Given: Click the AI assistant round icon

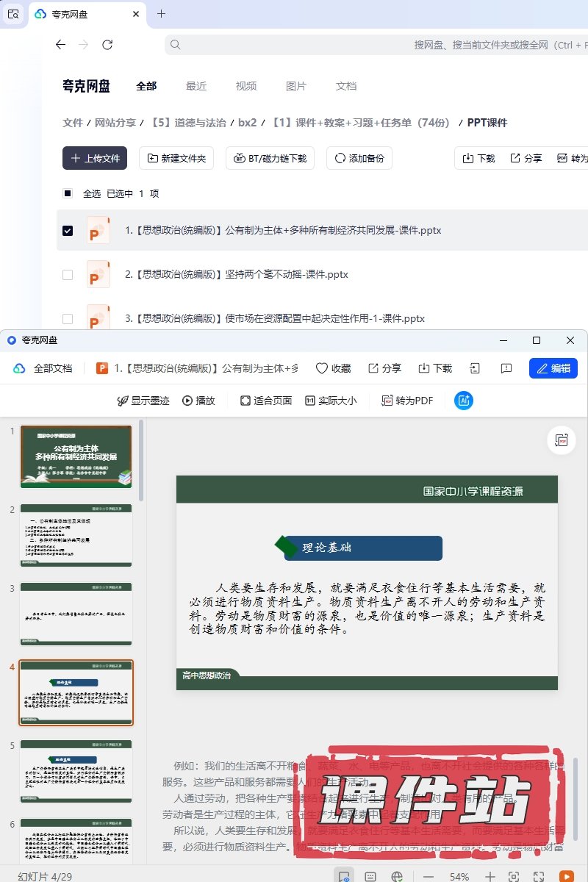Looking at the screenshot, I should [464, 401].
